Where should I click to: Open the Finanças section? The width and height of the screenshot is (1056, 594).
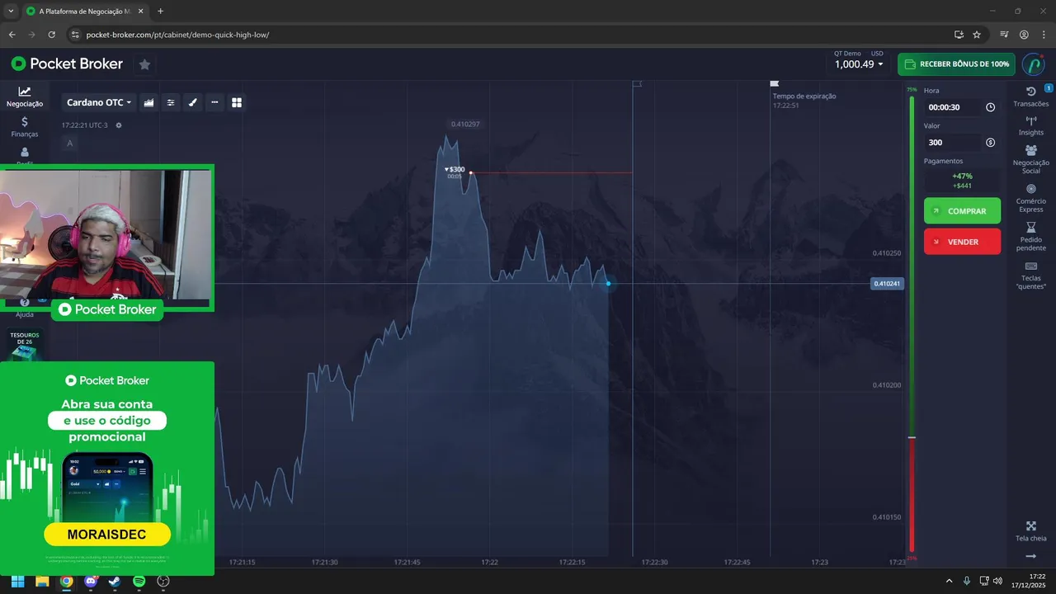(x=25, y=126)
